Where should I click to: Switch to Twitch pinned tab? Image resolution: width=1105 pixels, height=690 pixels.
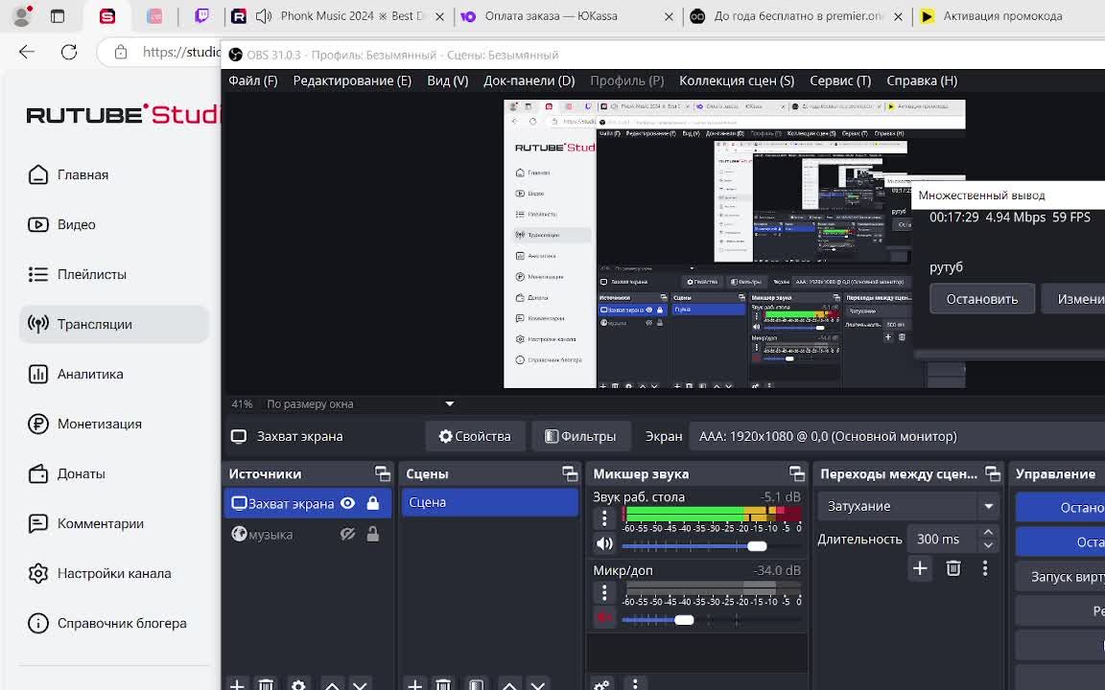click(201, 15)
